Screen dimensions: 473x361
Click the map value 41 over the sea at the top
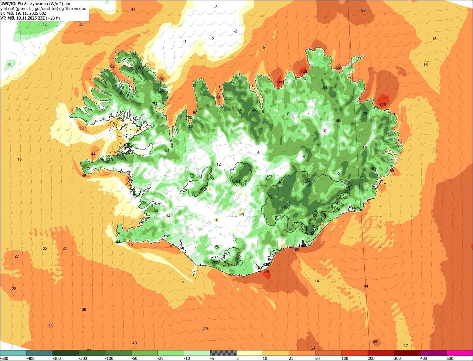(x=133, y=9)
